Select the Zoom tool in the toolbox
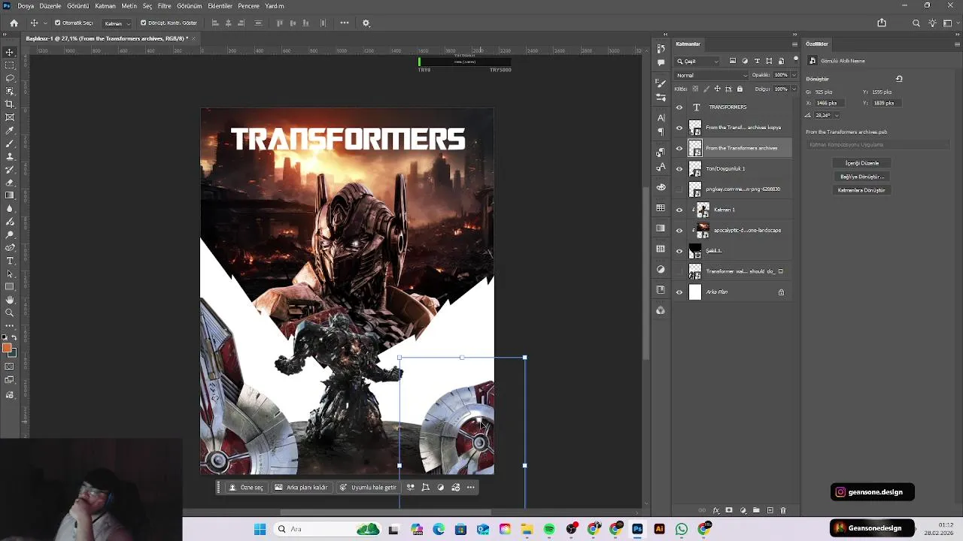This screenshot has height=541, width=963. click(10, 313)
